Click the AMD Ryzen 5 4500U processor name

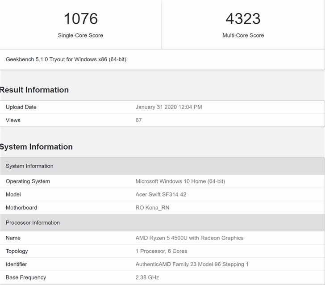tap(189, 238)
